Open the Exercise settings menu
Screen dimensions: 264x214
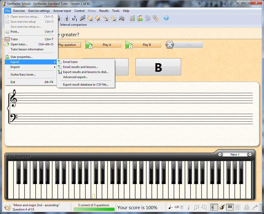point(39,11)
